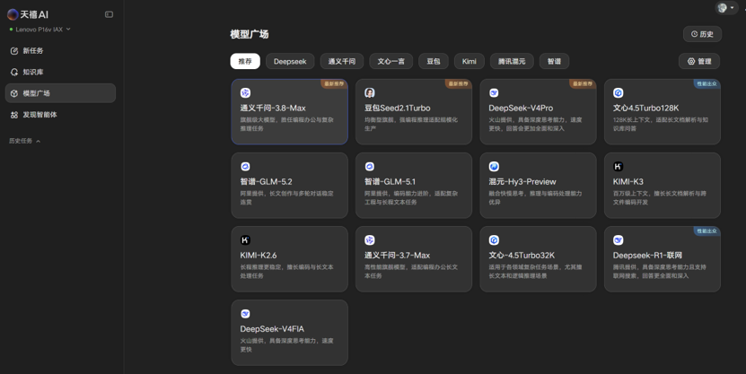Open the user avatar menu dropdown
Screen dimensions: 746x374
[726, 7]
